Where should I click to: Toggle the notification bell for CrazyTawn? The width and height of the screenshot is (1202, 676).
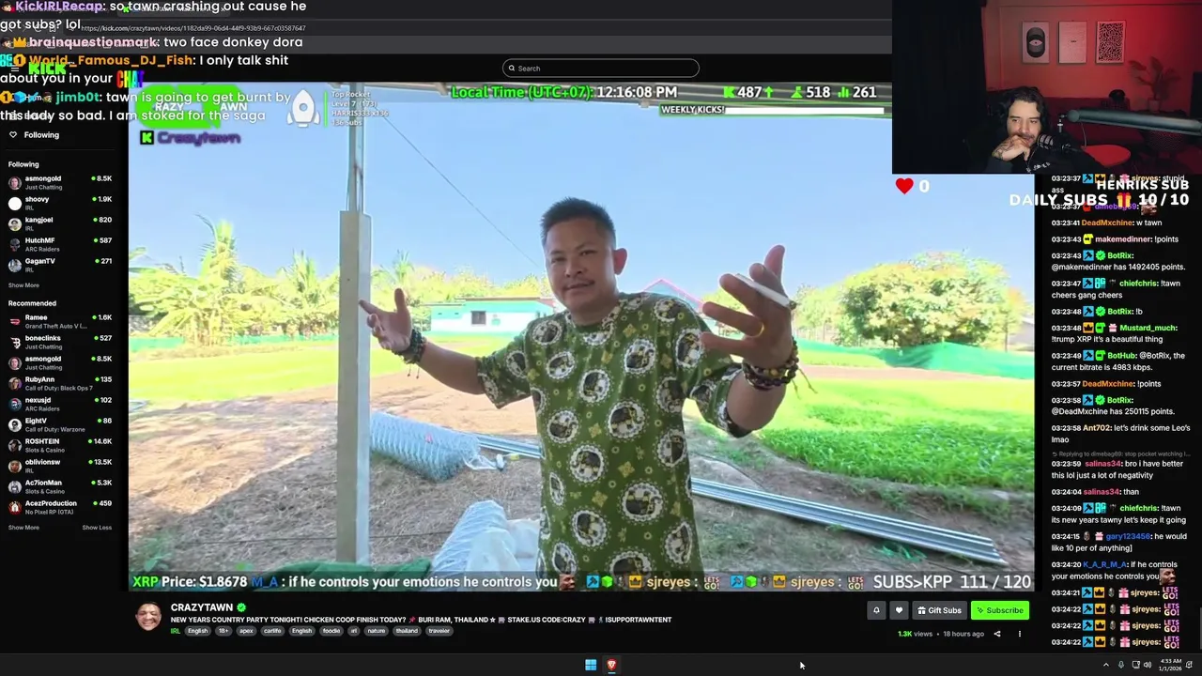pos(876,610)
